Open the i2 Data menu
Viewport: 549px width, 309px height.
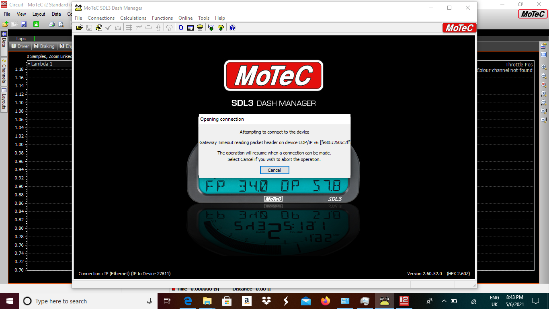56,14
